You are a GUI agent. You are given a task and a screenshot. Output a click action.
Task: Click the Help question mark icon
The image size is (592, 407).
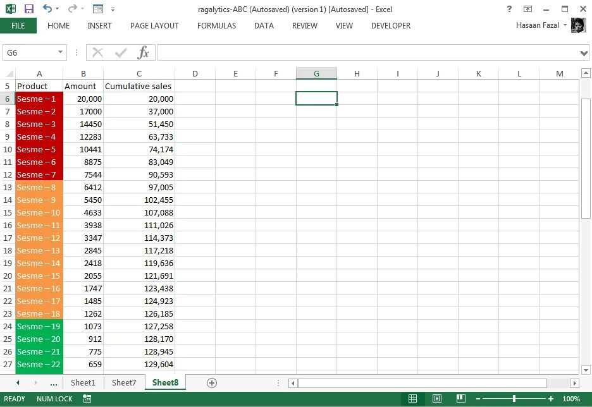tap(509, 9)
